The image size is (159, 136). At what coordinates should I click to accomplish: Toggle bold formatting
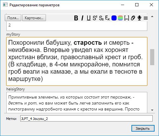pyautogui.click(x=76, y=18)
